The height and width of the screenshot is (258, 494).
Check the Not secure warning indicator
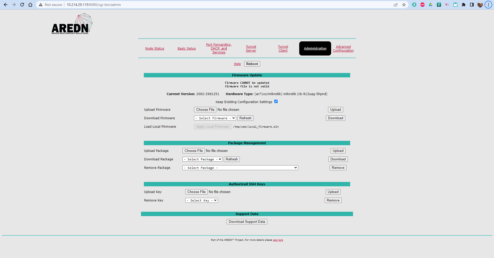click(50, 5)
